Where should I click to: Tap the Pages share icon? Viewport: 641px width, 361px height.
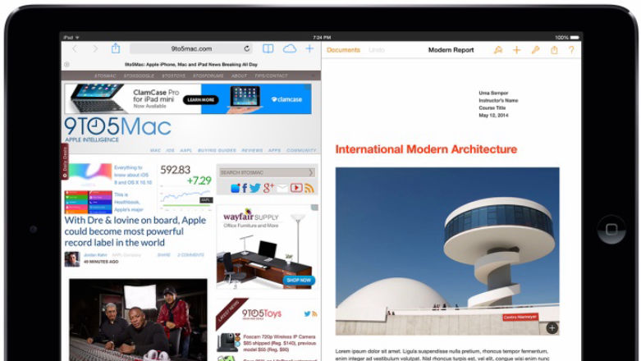[x=554, y=50]
